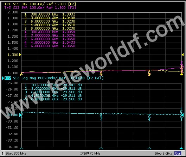Screen dimensions: 186x157
Task: Click the active-trace arrow beside Tr2
Action: point(3,78)
